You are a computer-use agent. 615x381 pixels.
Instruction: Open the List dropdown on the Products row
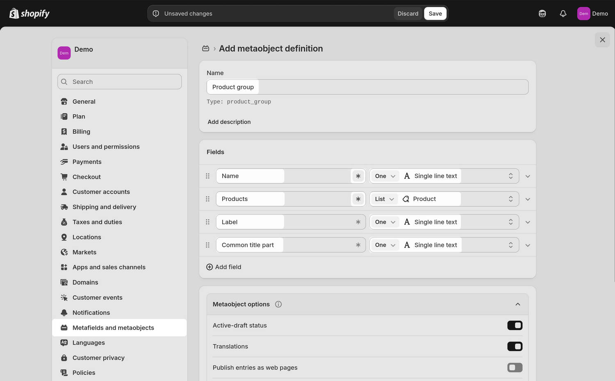tap(383, 198)
